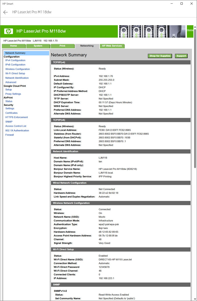Click Authentication Type wpa2-psk/wpa-psk
Viewport: 197px width, 301px height.
pos(109,224)
